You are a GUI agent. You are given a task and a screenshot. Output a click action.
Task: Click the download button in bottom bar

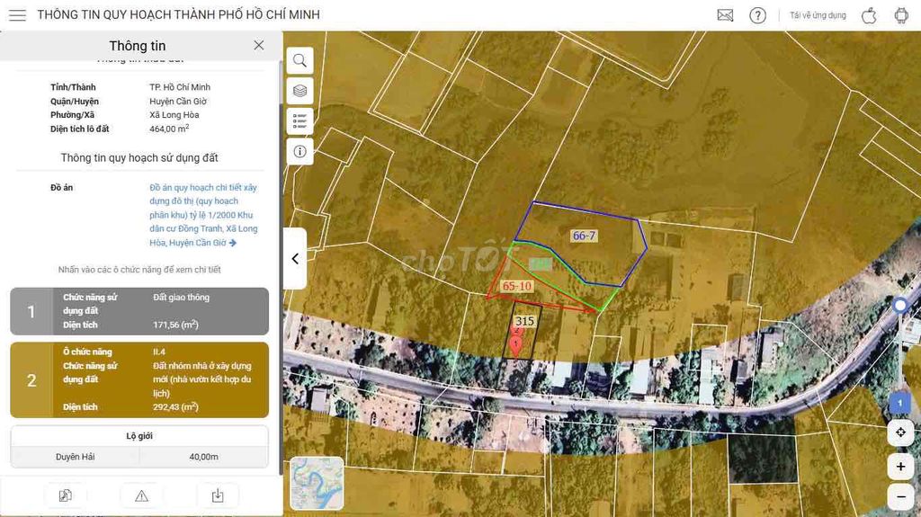pyautogui.click(x=217, y=495)
